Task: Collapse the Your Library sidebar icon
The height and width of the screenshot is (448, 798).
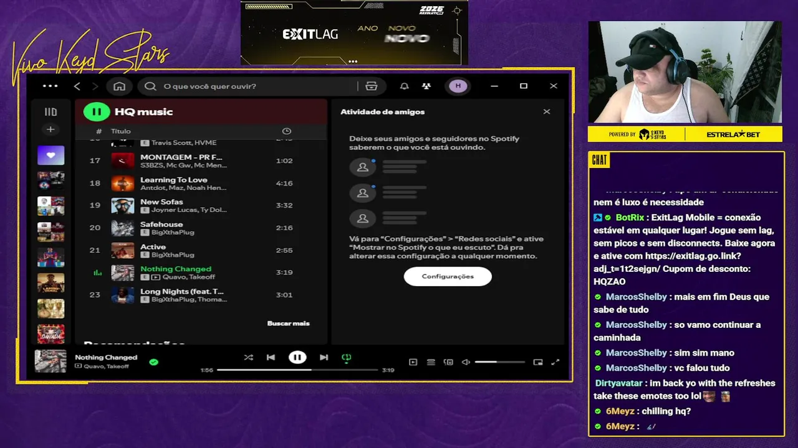Action: [x=50, y=112]
